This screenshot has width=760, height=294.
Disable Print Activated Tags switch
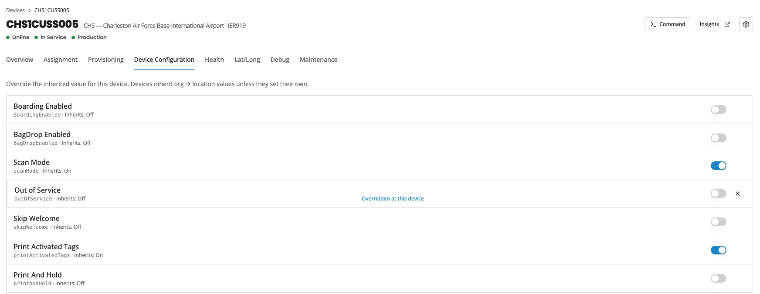coord(719,250)
